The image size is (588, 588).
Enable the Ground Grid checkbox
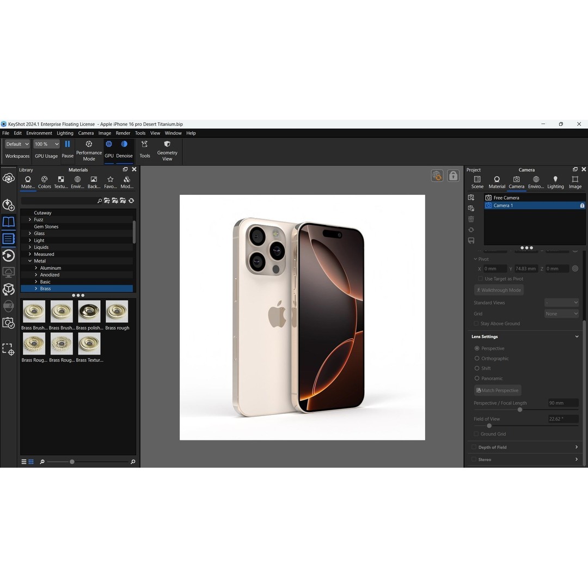click(476, 434)
